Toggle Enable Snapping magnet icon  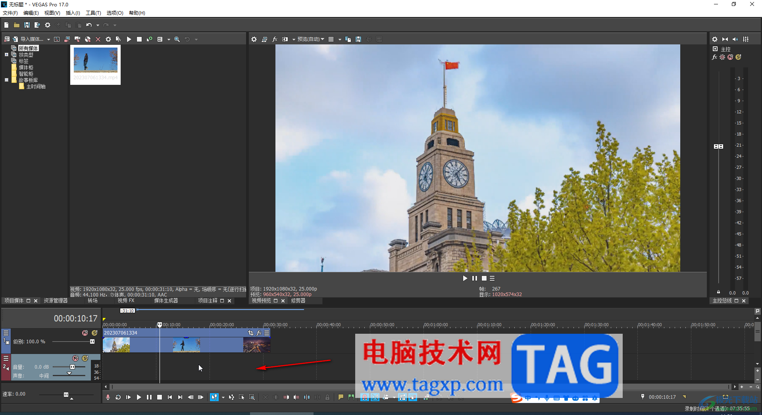(x=365, y=397)
